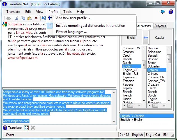Screen dimensions: 177x140
Task: Click the EN keyboard status bar indicator
Action: tap(165, 134)
